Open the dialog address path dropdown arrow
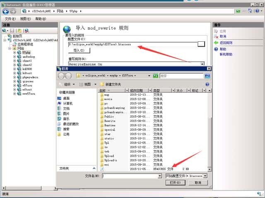265x198 pixels. [149, 76]
